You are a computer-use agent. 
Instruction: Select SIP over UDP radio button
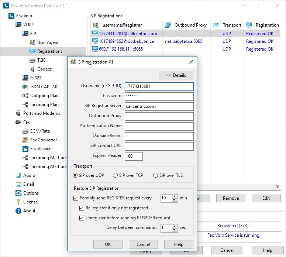tap(75, 175)
